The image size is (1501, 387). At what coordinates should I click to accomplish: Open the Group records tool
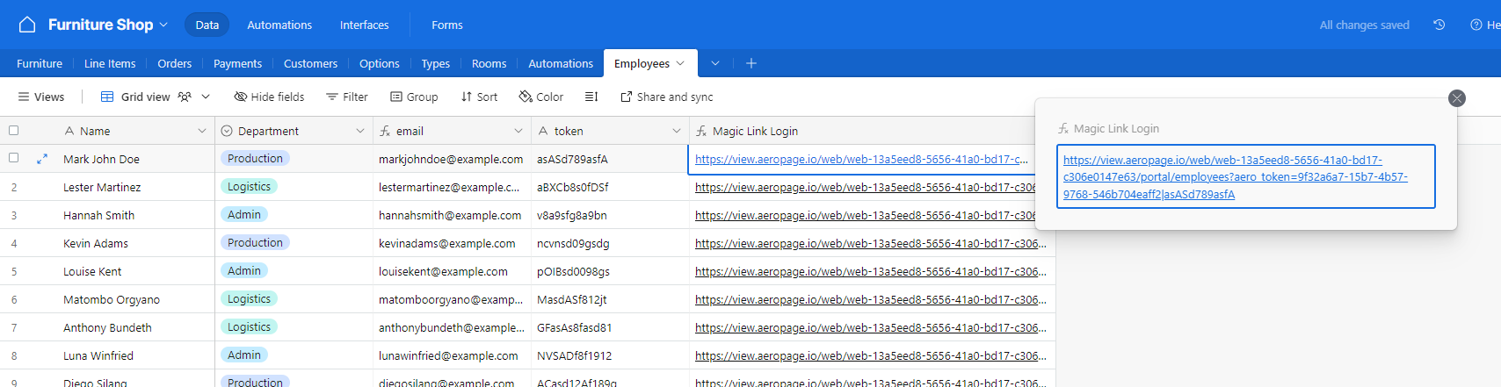tap(414, 97)
